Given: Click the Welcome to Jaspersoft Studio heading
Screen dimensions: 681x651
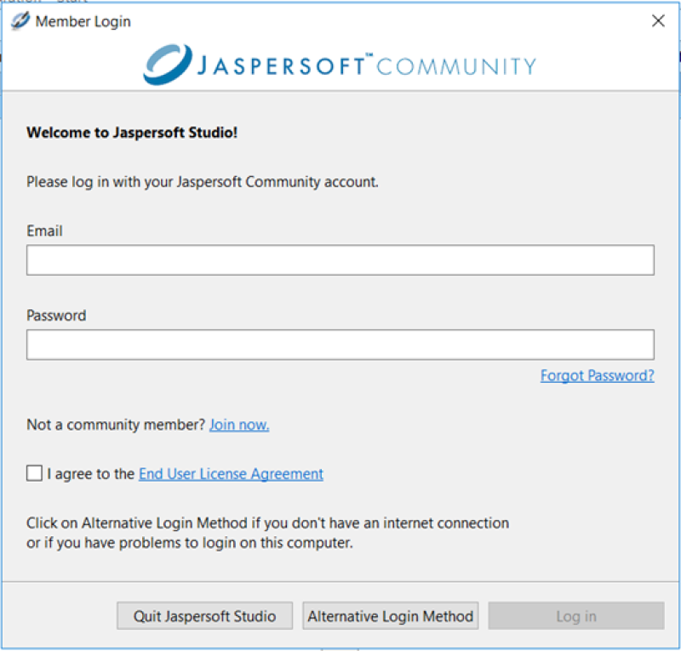Looking at the screenshot, I should pyautogui.click(x=137, y=133).
